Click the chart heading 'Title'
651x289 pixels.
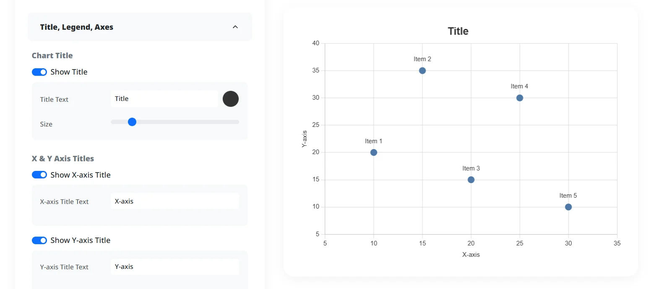[x=458, y=31]
